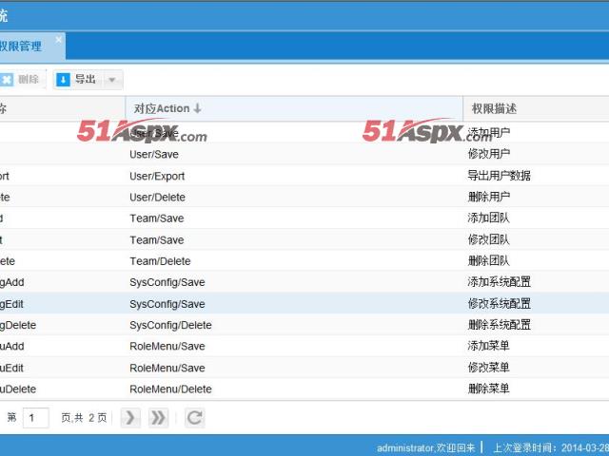
Task: Click administrator welcome text in status bar
Action: (424, 447)
